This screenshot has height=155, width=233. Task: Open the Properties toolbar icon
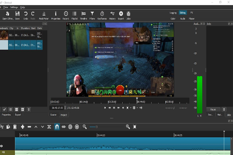(x=56, y=15)
